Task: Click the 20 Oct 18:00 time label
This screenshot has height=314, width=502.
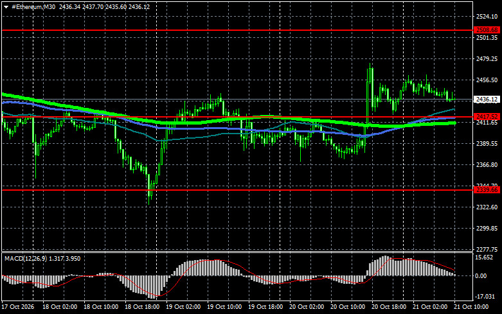Action: [x=389, y=307]
